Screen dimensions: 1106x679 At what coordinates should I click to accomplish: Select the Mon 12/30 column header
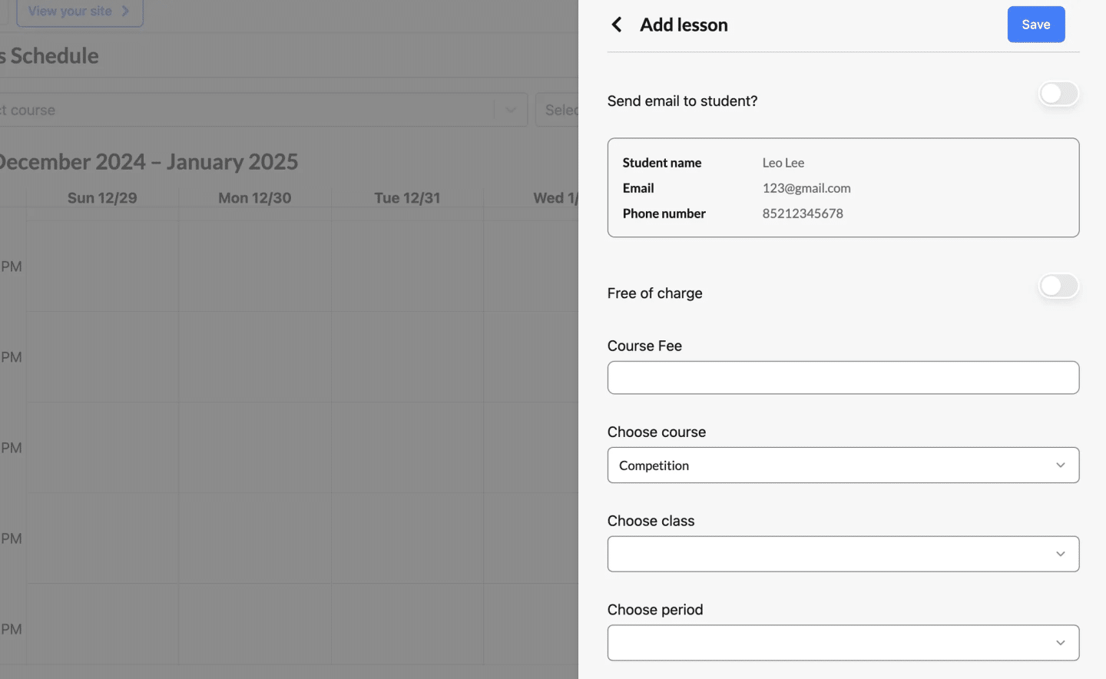255,198
